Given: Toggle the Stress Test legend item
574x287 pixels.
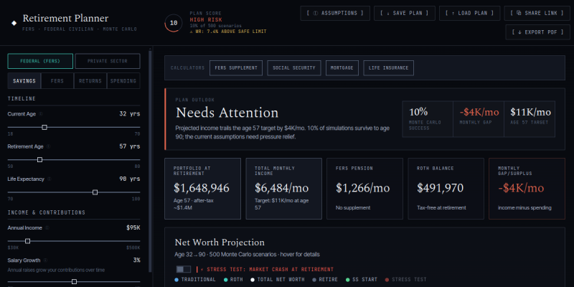Looking at the screenshot, I should (x=405, y=280).
